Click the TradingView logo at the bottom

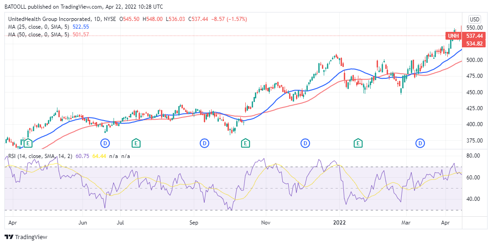26,237
